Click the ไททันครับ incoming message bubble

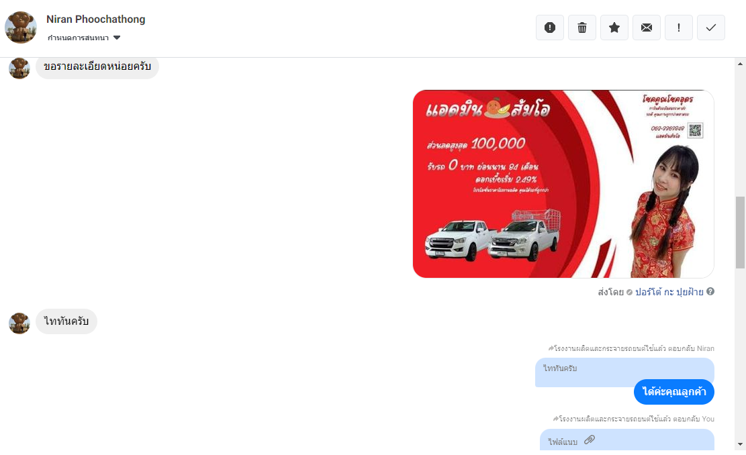click(66, 321)
